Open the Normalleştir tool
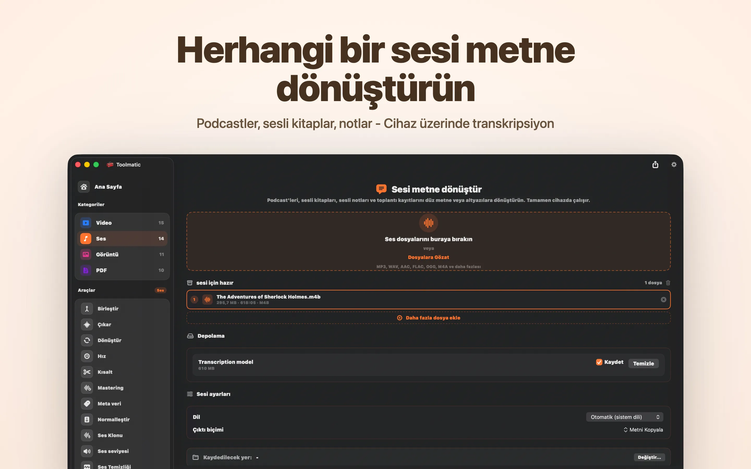This screenshot has height=469, width=751. 122,419
